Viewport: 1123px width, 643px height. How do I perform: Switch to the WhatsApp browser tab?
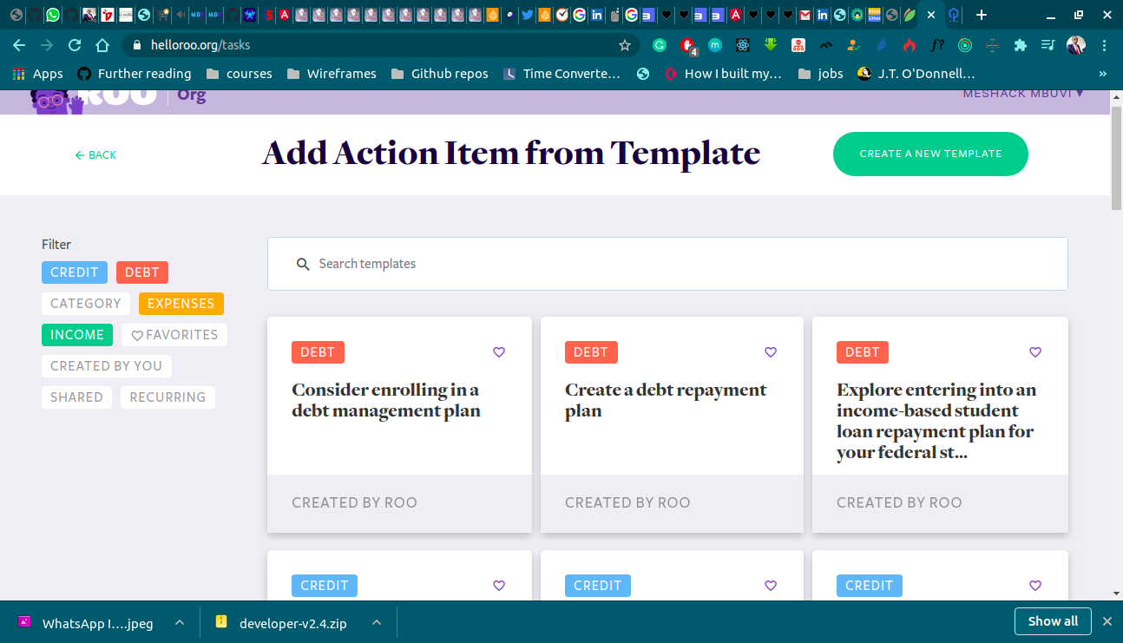coord(53,15)
